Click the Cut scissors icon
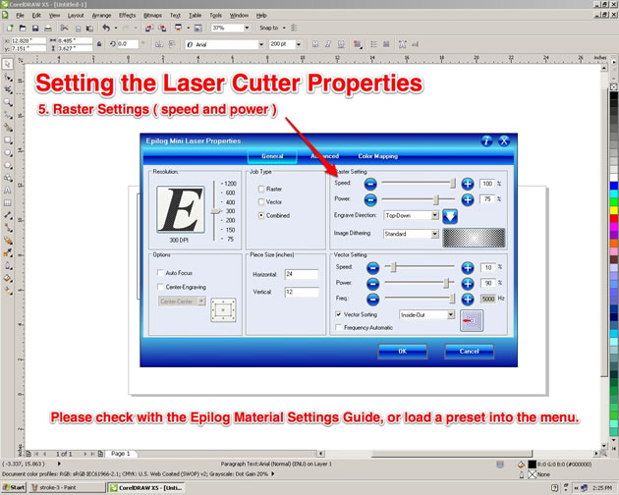Viewport: 619px width, 495px height. coord(64,28)
